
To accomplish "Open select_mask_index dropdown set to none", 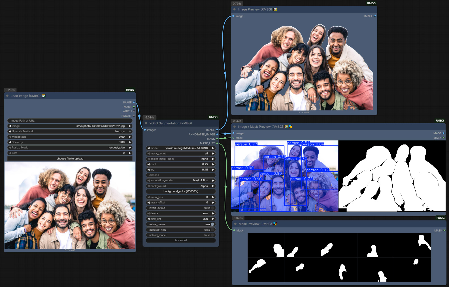I will (x=181, y=159).
